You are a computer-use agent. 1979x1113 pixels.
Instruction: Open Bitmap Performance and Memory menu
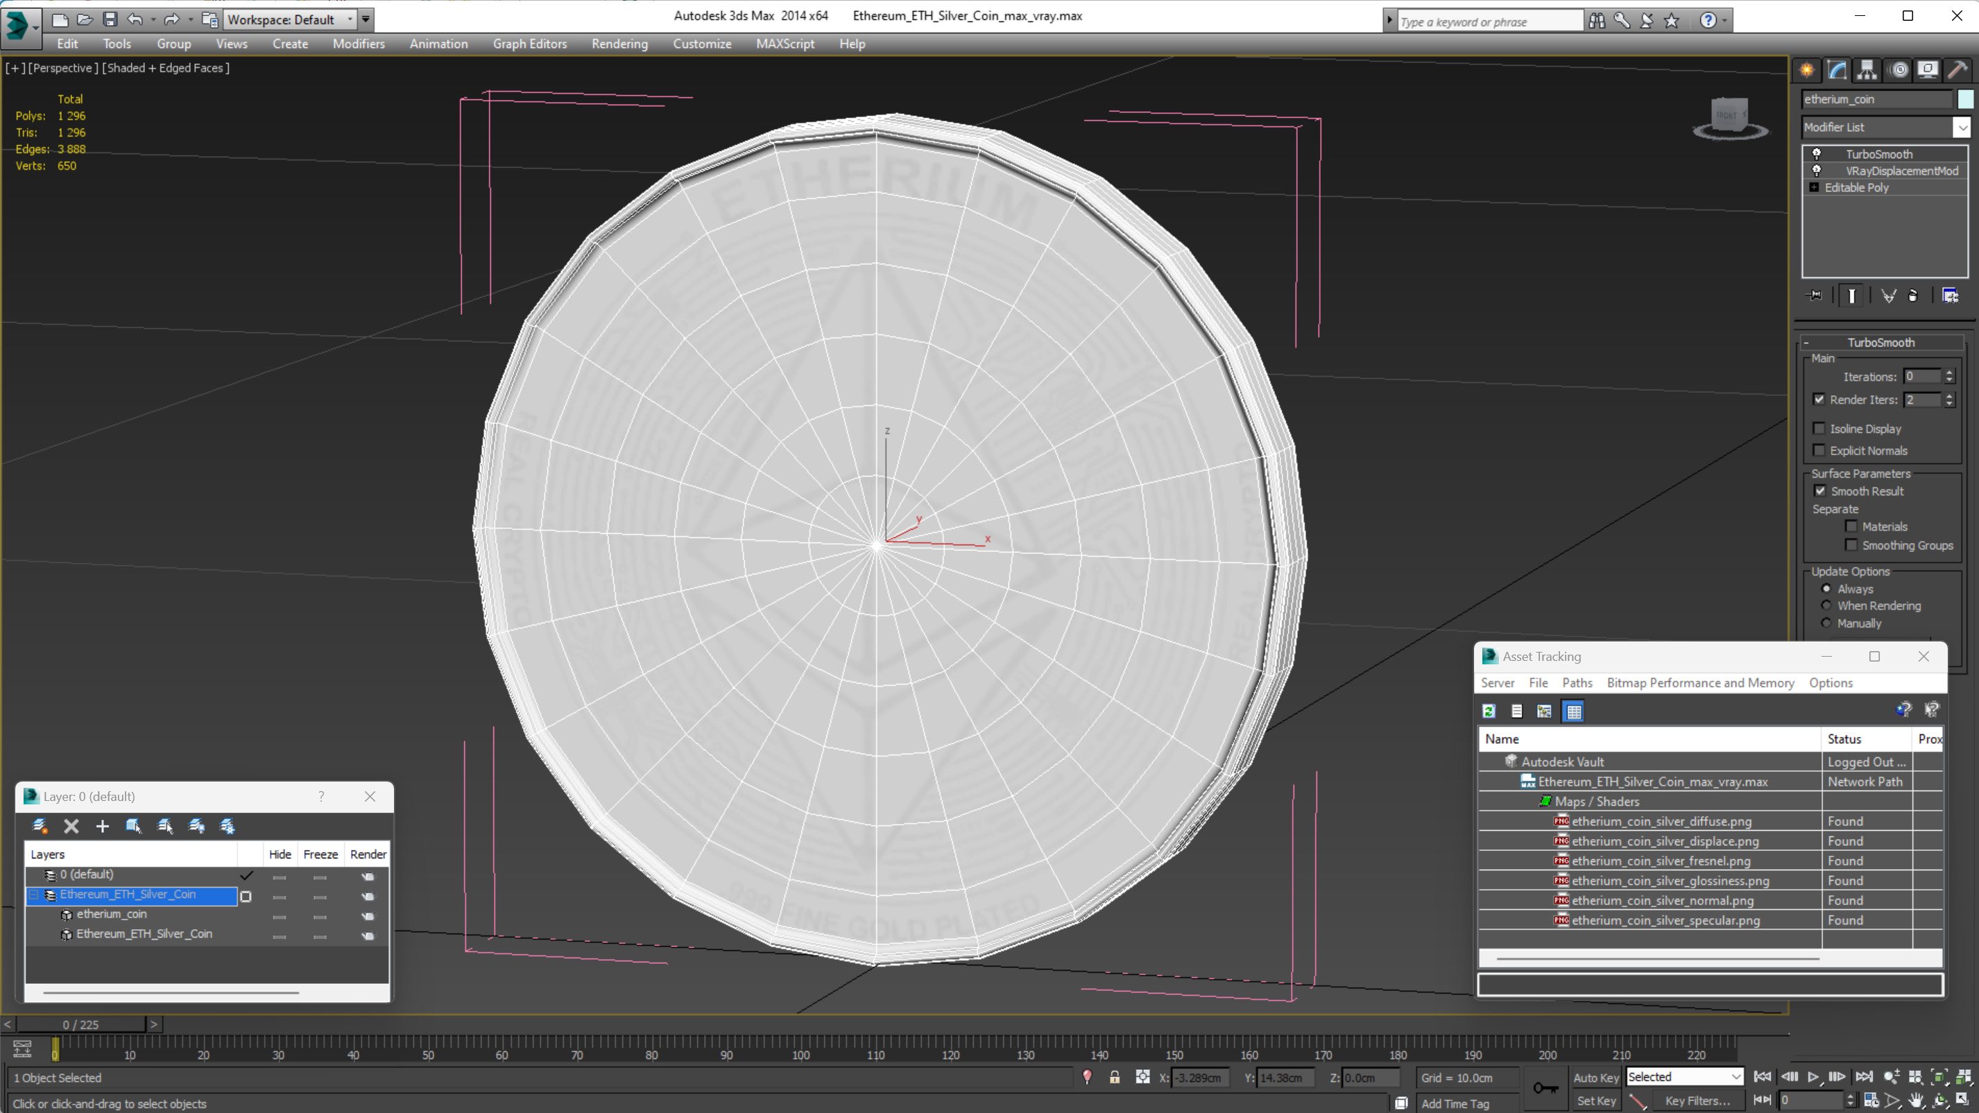click(1700, 683)
